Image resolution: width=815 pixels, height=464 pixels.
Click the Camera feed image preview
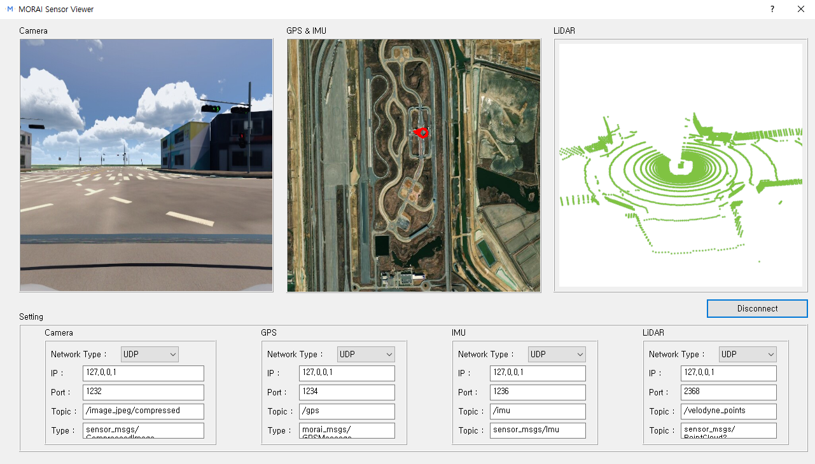tap(146, 165)
